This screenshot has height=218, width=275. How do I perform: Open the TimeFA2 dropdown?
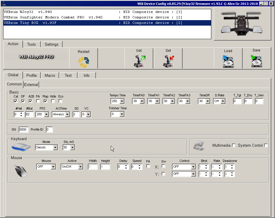(173, 101)
